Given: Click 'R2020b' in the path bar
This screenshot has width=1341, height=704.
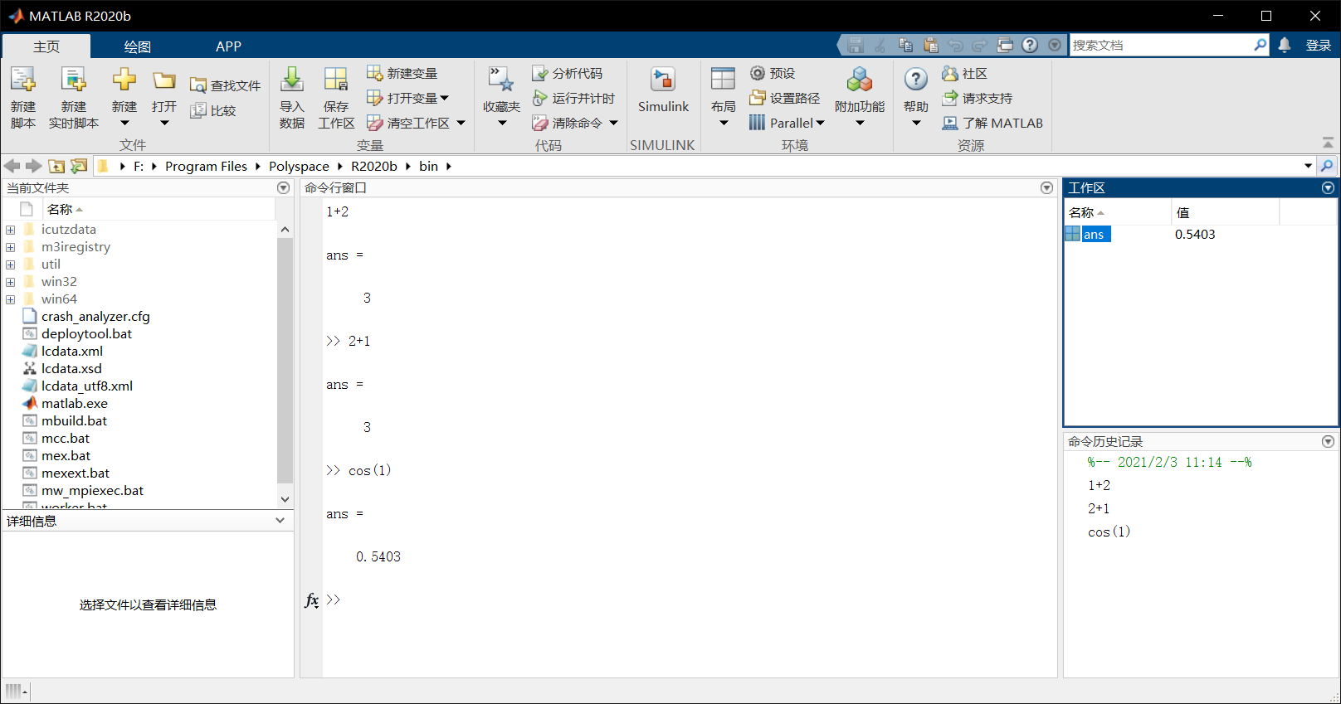Looking at the screenshot, I should tap(374, 166).
